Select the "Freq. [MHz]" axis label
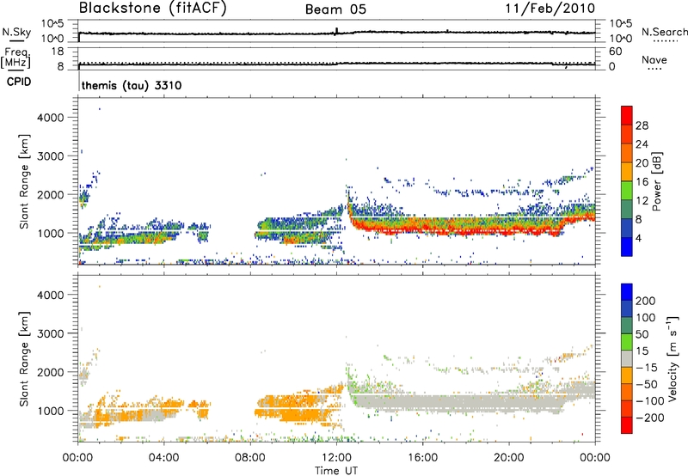The image size is (688, 476). pos(16,58)
